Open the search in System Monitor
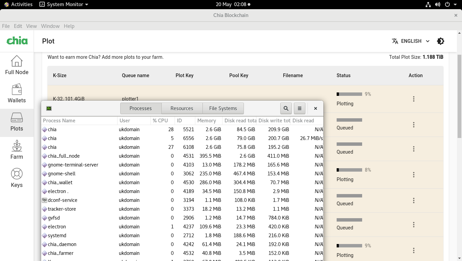Screen dimensions: 462x261 [x=286, y=108]
